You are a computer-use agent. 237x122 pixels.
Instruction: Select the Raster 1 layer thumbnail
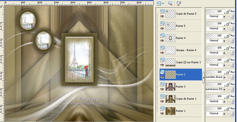tap(170, 111)
